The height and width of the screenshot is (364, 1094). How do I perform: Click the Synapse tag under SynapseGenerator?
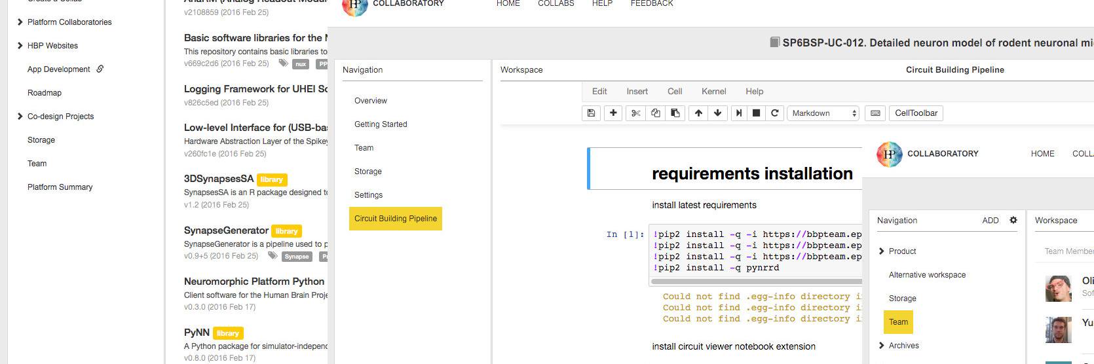(297, 257)
